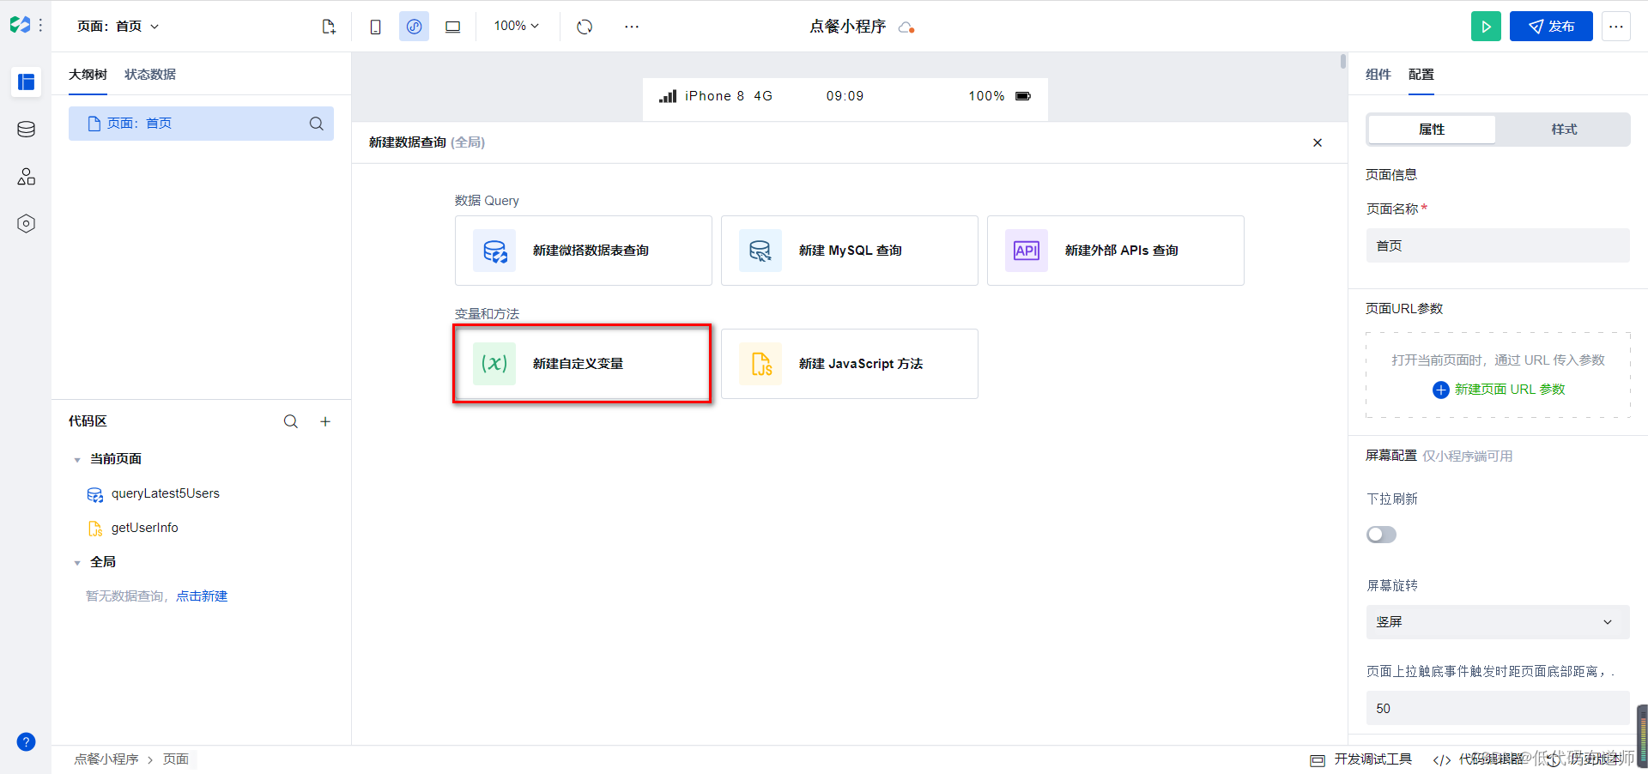This screenshot has height=774, width=1648.
Task: Open the toolbar more options ellipsis
Action: pos(632,27)
